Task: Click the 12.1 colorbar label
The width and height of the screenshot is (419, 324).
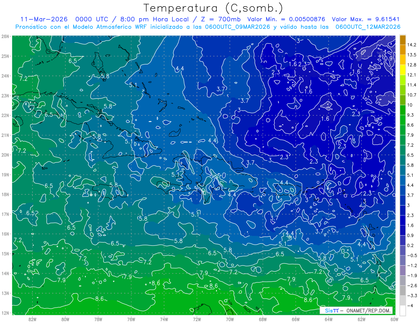Action: (412, 75)
